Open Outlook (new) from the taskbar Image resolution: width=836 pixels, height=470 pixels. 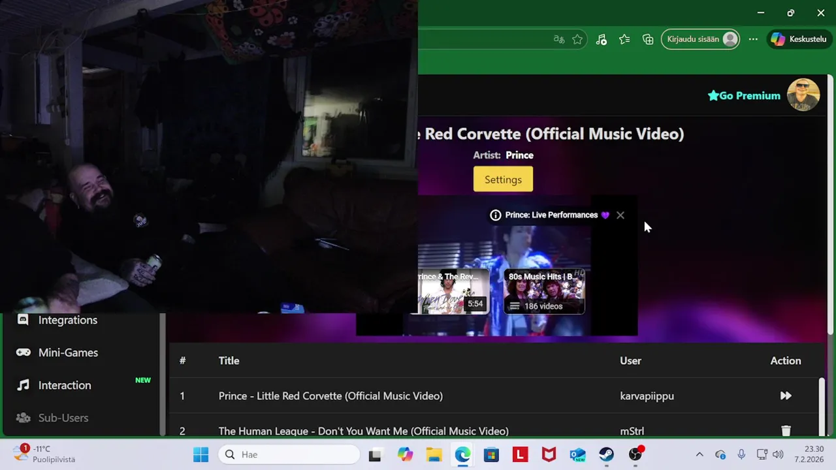pyautogui.click(x=577, y=454)
